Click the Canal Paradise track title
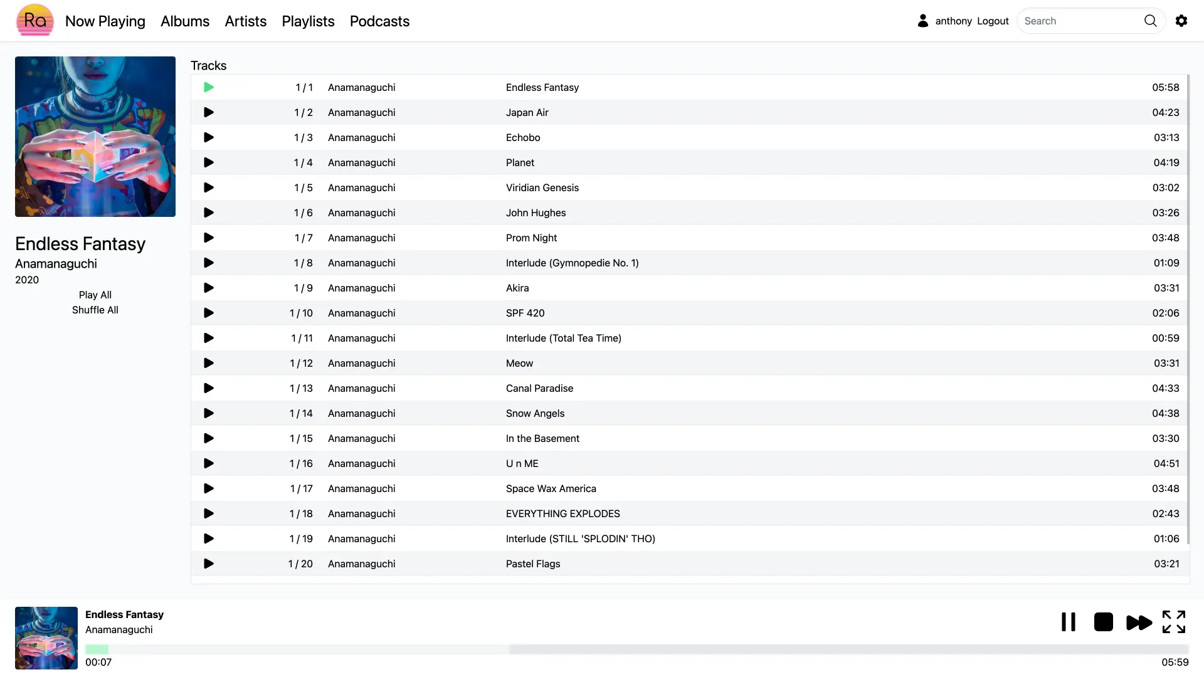1204x677 pixels. click(540, 388)
